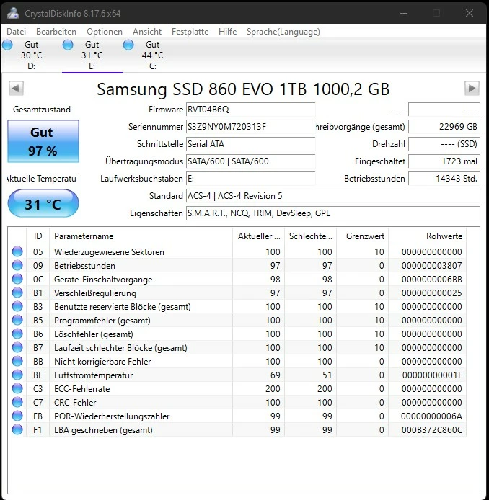Click the Grenzwert column header
This screenshot has width=489, height=500.
point(362,236)
